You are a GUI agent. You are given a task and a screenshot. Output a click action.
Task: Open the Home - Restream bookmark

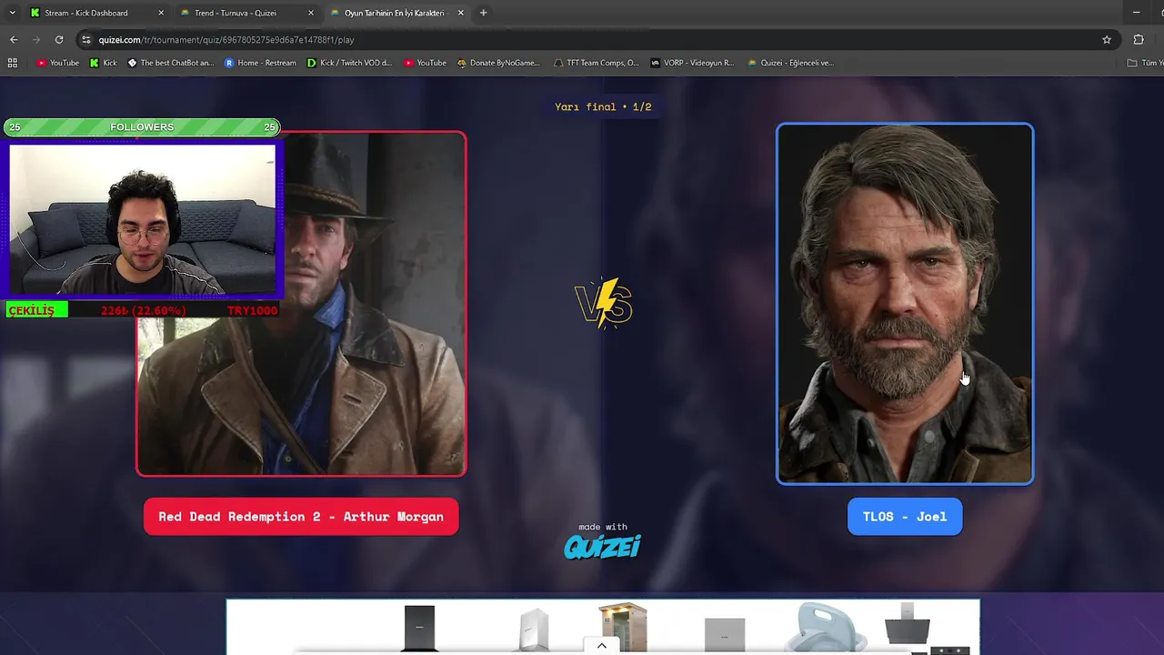260,63
